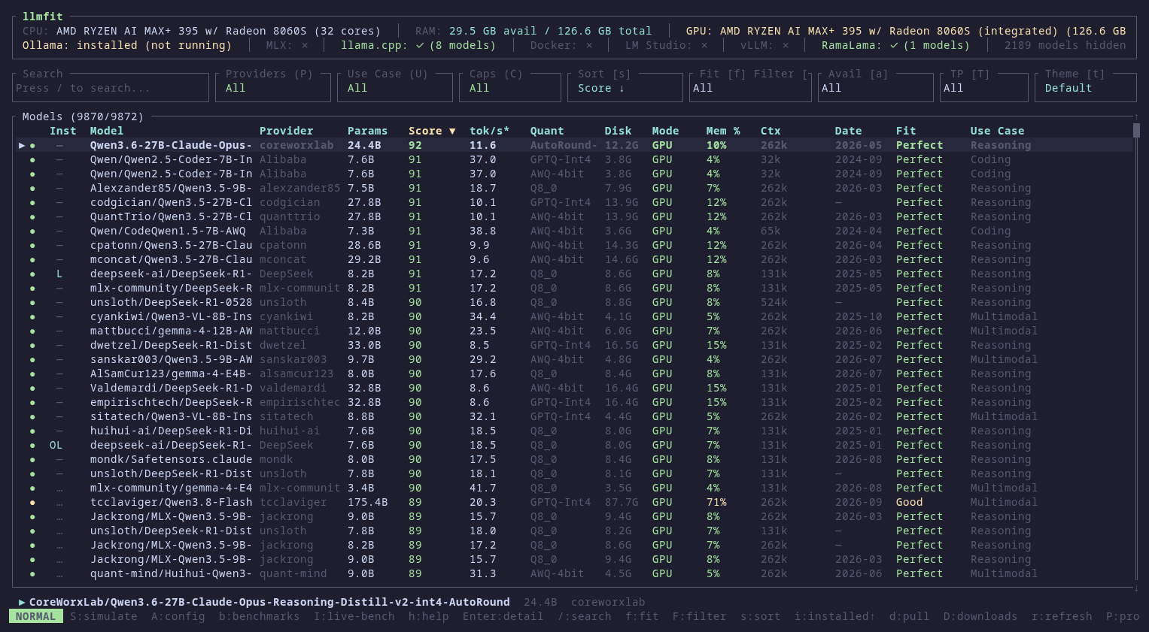This screenshot has width=1149, height=632.
Task: Click the A:config shortcut hint
Action: coord(178,616)
